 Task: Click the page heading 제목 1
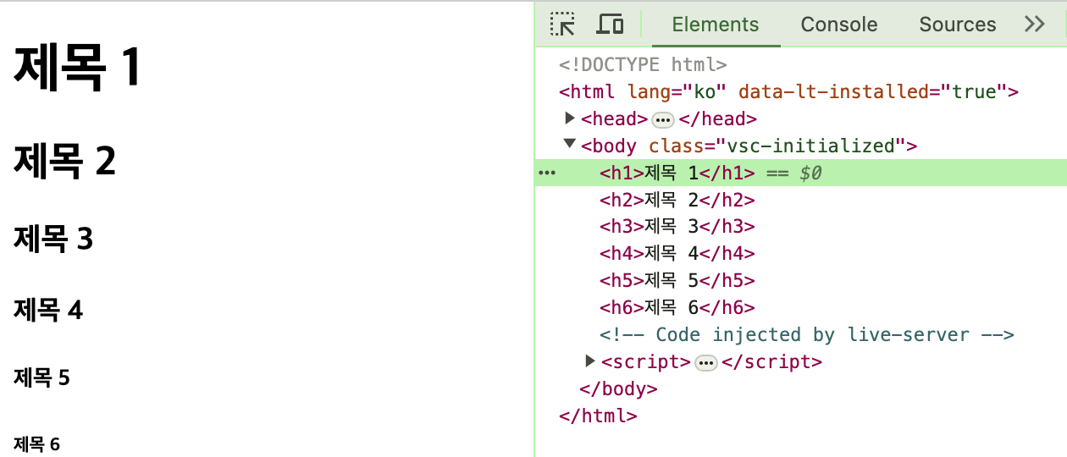(77, 67)
